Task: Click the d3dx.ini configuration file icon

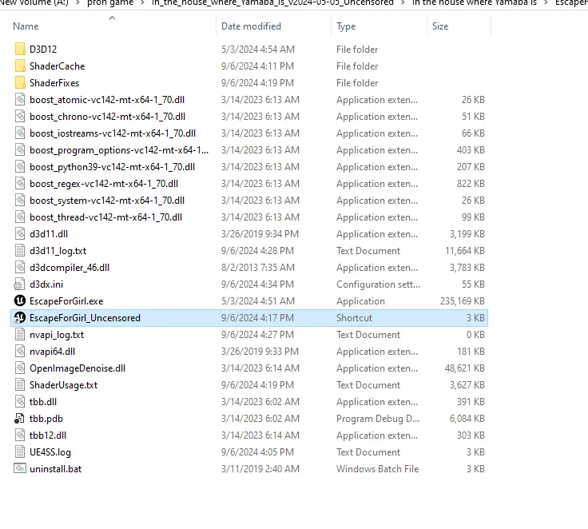Action: [20, 284]
